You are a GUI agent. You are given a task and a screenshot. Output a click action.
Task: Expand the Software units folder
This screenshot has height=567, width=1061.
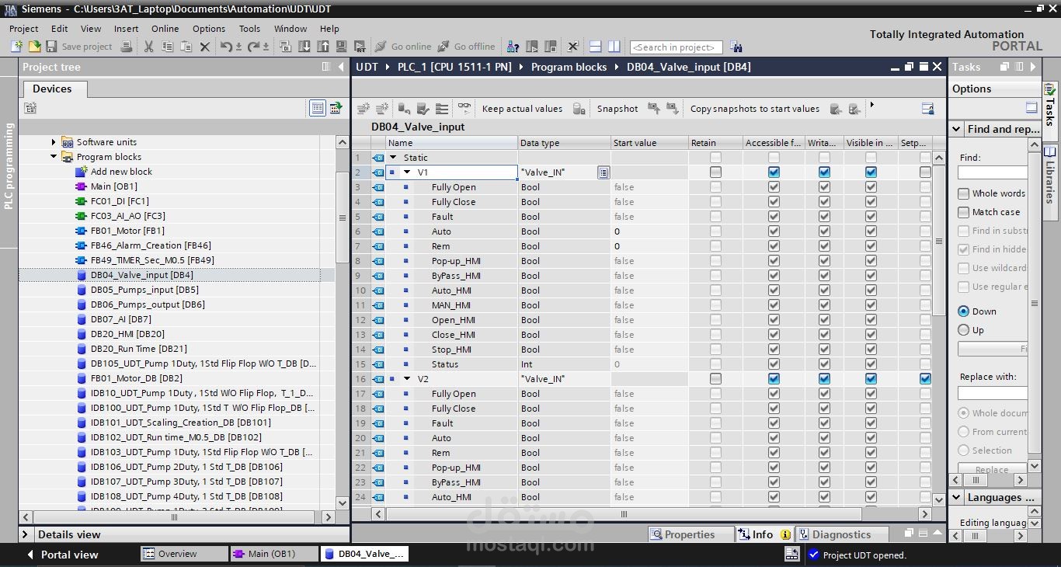point(54,142)
